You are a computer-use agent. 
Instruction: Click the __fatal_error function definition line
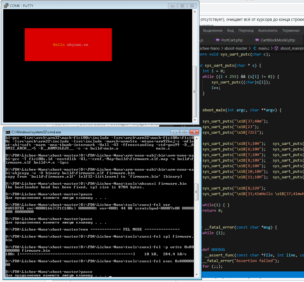point(240,227)
